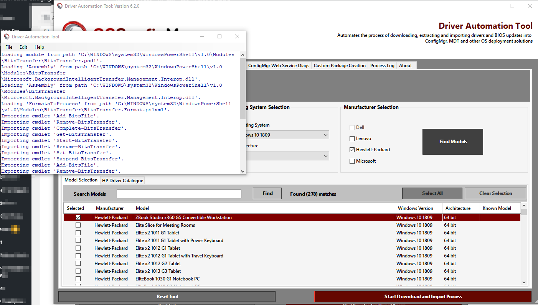Viewport: 538px width, 305px height.
Task: Click the Driver Automation Tool logo icon
Action: point(60,6)
